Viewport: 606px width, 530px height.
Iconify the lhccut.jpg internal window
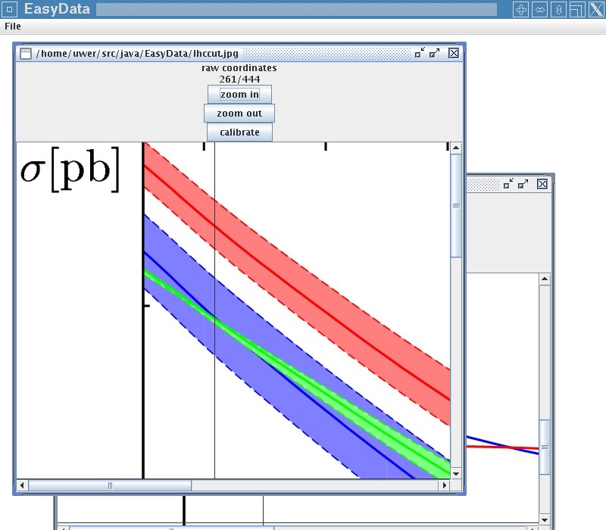pos(420,53)
